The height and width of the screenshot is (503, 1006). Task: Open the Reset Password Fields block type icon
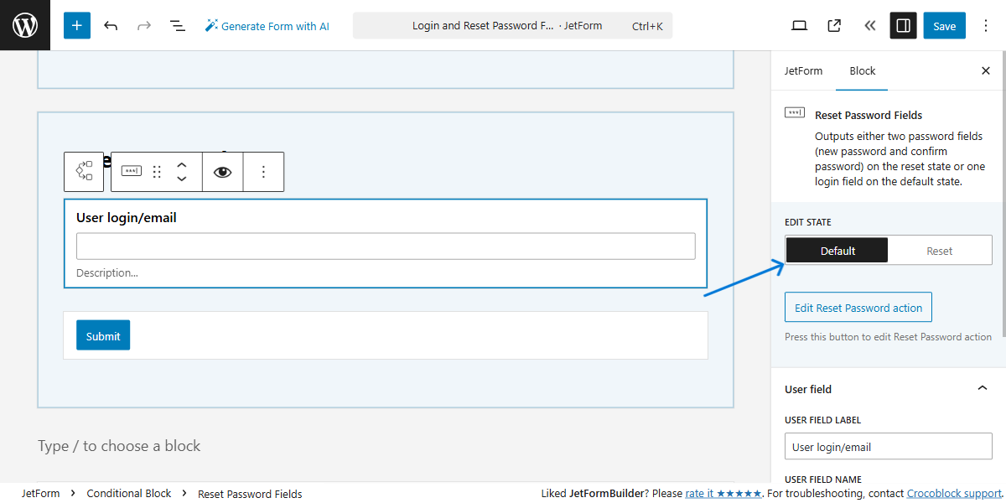(x=131, y=170)
